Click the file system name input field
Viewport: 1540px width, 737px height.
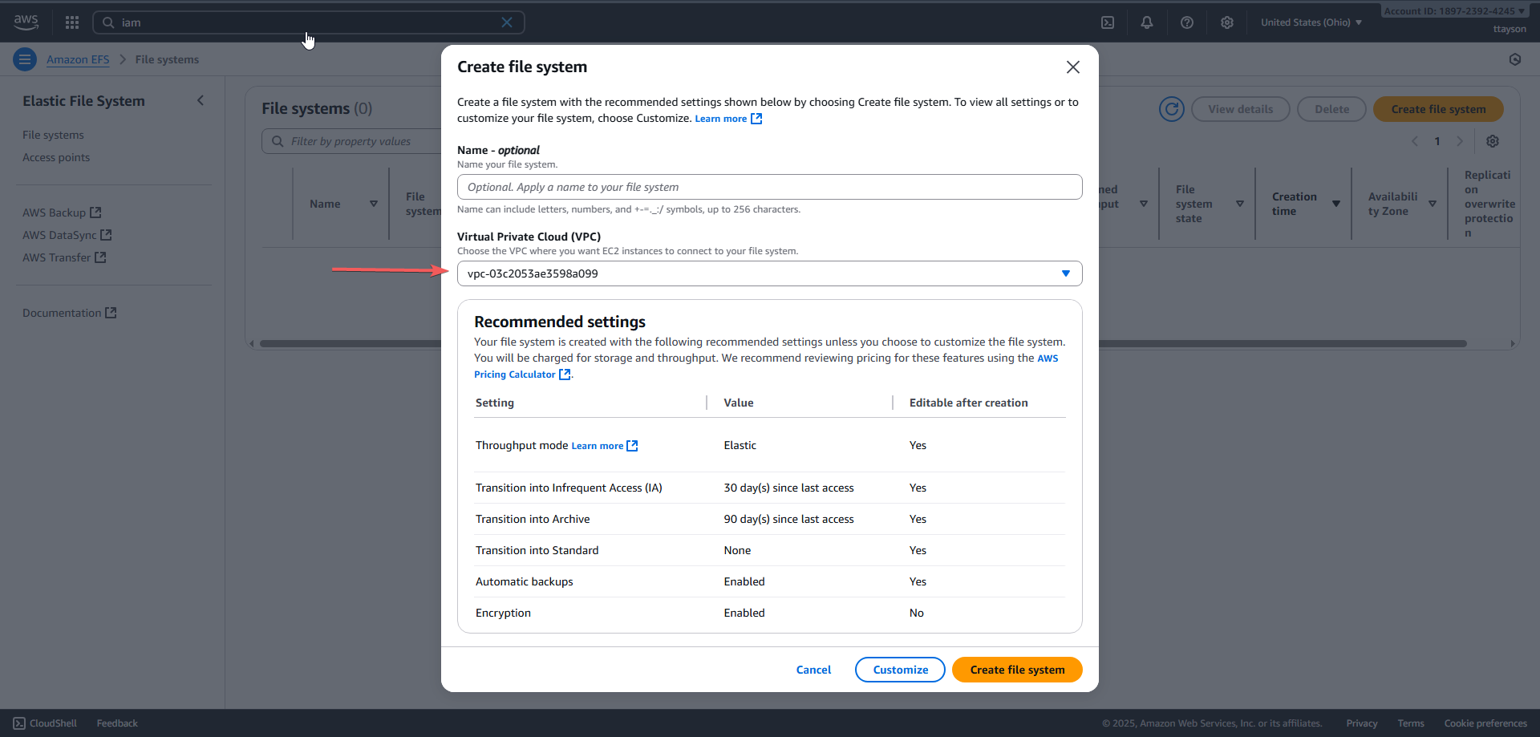coord(769,187)
